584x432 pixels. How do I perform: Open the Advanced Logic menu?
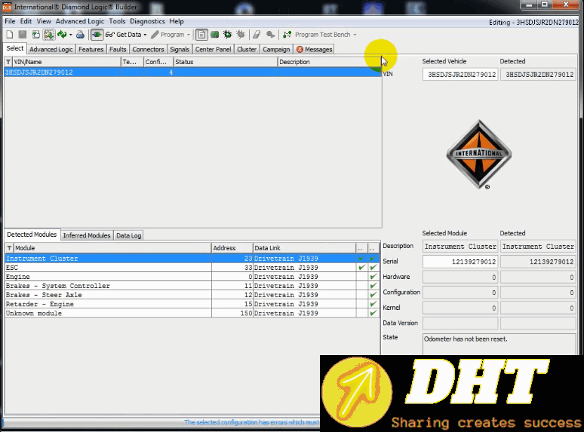pos(80,21)
